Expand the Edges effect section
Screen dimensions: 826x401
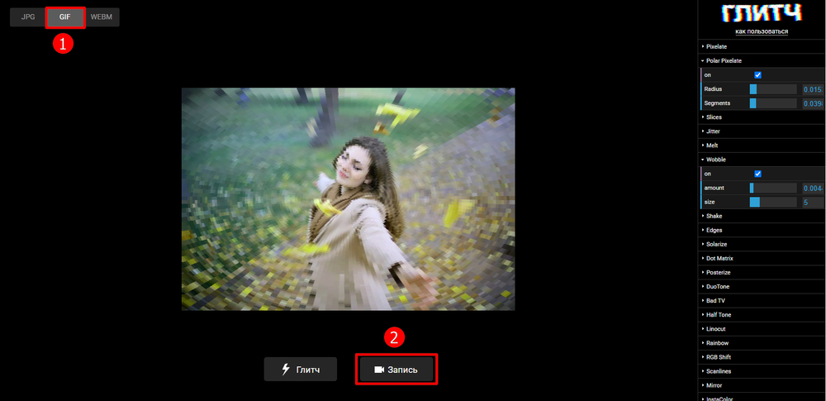coord(762,230)
